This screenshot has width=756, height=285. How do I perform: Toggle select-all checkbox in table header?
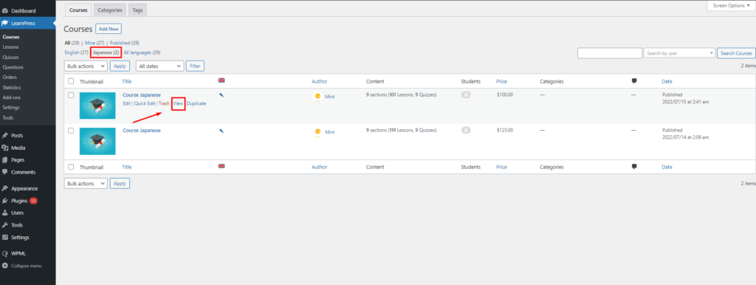(x=71, y=81)
